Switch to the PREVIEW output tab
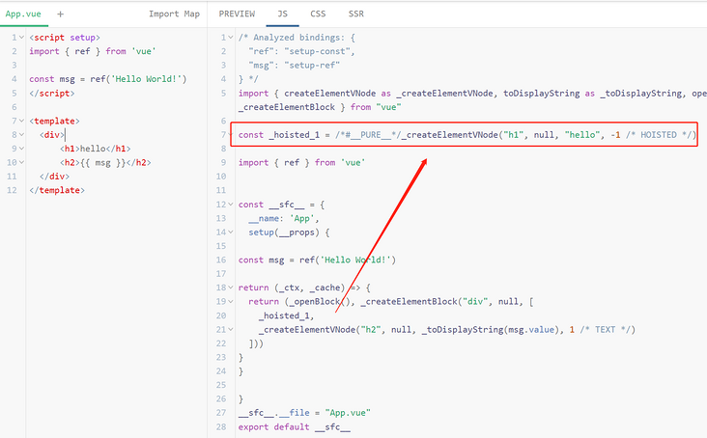This screenshot has height=438, width=707. tap(237, 14)
